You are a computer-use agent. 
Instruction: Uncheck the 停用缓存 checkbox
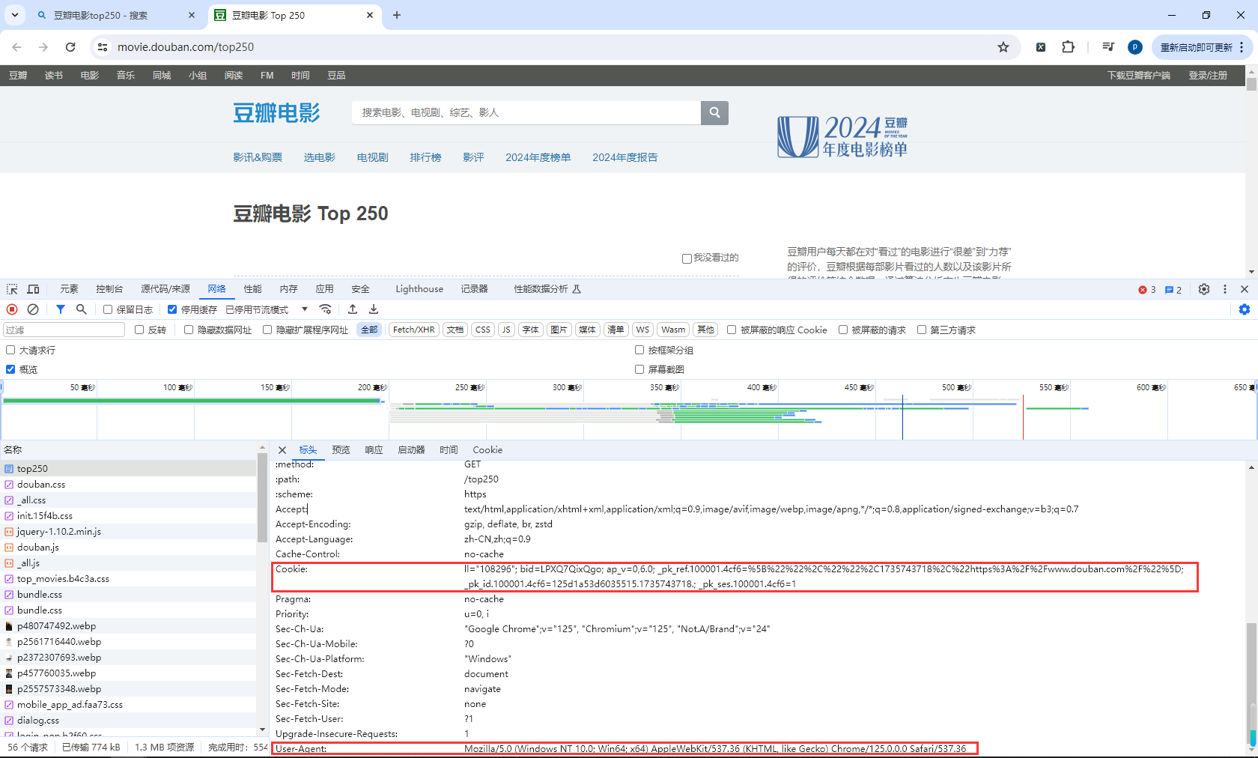(x=172, y=309)
